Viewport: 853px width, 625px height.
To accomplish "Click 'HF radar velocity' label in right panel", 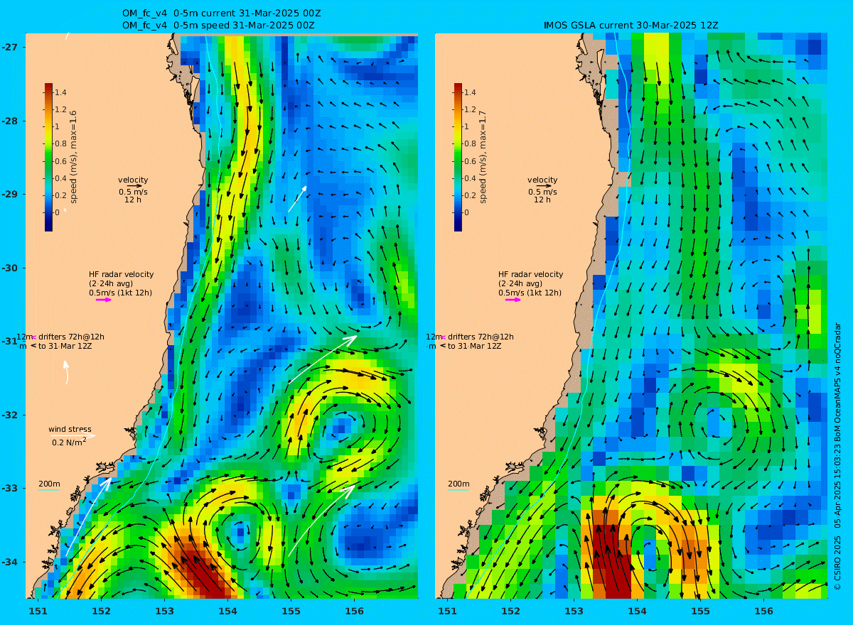I will point(531,274).
